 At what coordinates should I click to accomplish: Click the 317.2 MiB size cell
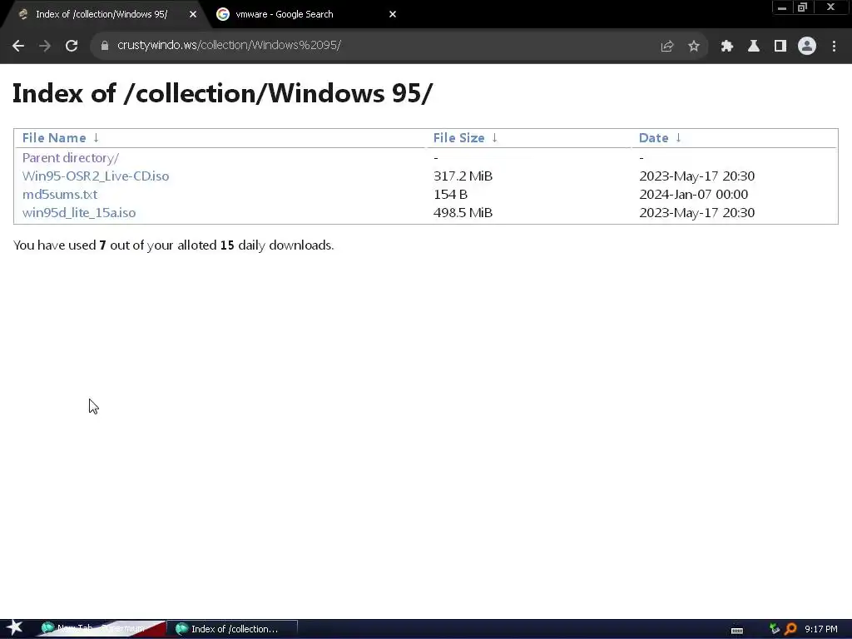click(463, 176)
